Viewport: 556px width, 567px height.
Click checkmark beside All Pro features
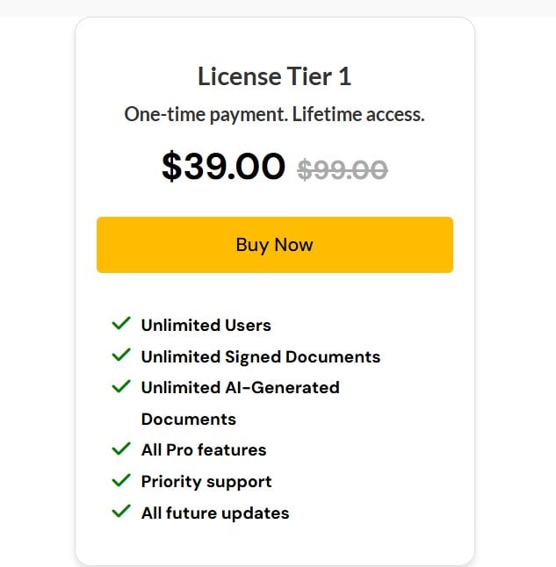[x=121, y=449]
